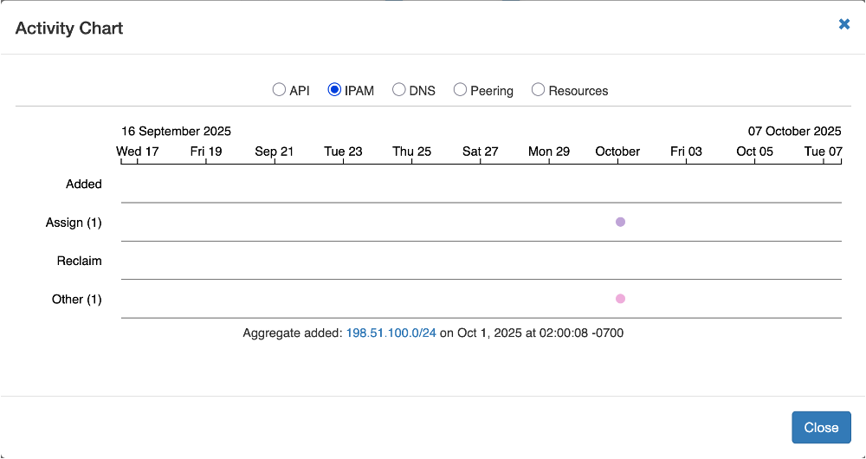The height and width of the screenshot is (459, 866).
Task: Click the Added row label
Action: pyautogui.click(x=84, y=184)
